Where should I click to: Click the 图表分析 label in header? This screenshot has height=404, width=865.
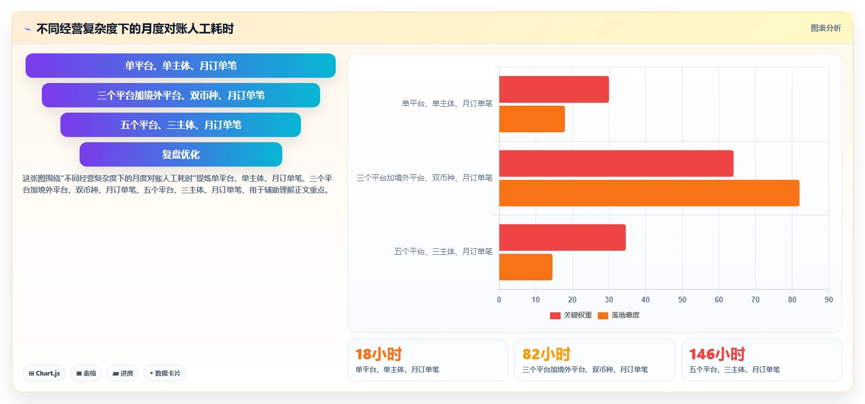point(825,28)
